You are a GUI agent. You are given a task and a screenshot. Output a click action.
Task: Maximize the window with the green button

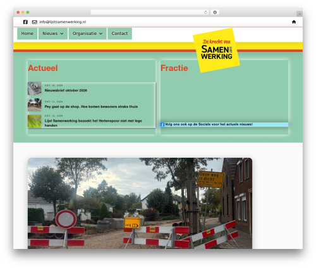[x=28, y=12]
